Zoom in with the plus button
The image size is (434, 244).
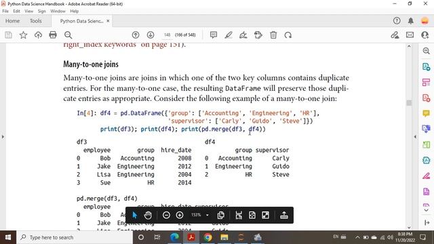[x=180, y=215]
